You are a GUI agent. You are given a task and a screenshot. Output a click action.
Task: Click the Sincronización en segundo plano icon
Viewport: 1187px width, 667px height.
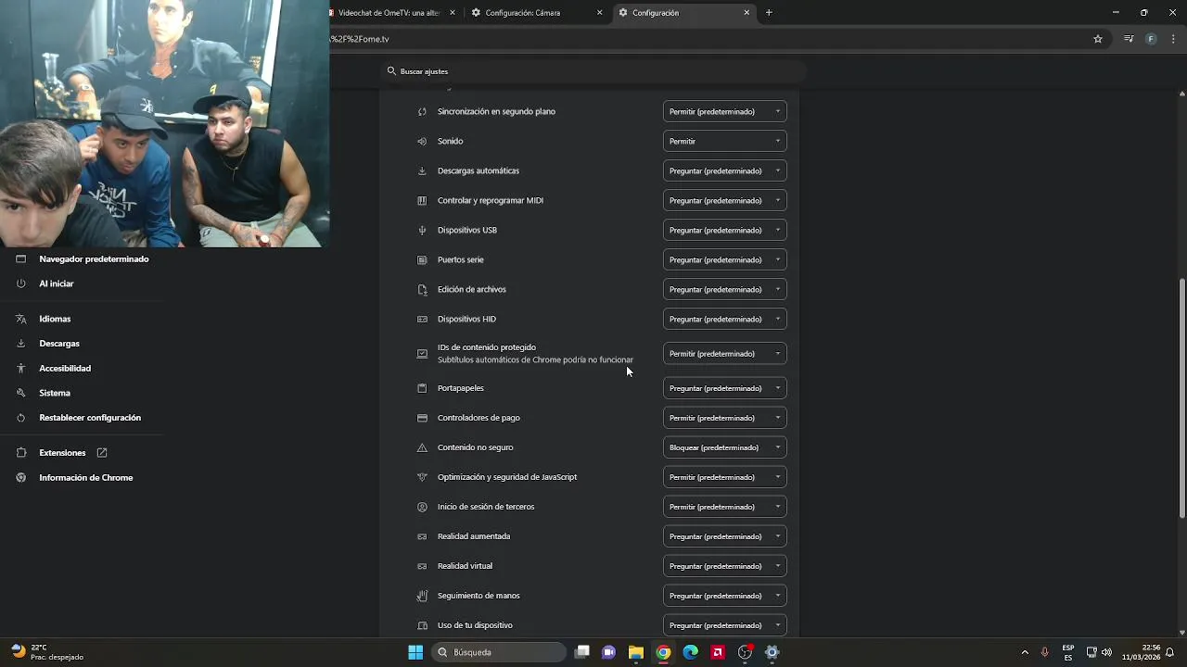pyautogui.click(x=422, y=111)
